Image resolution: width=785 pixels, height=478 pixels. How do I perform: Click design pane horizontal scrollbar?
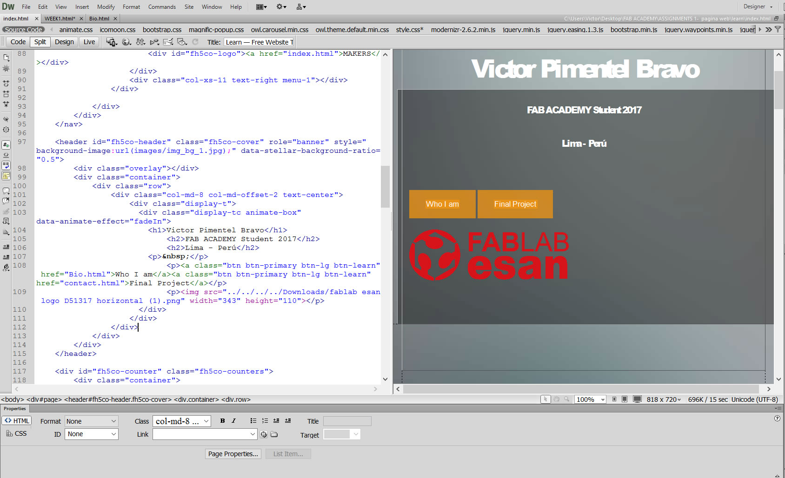[581, 389]
